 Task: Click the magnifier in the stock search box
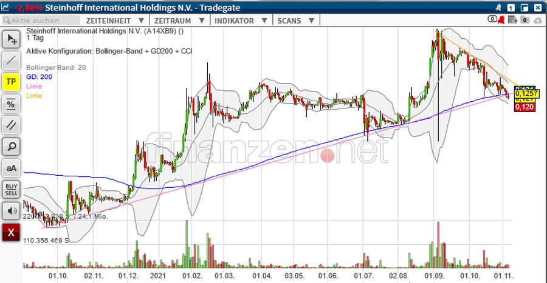coord(7,21)
